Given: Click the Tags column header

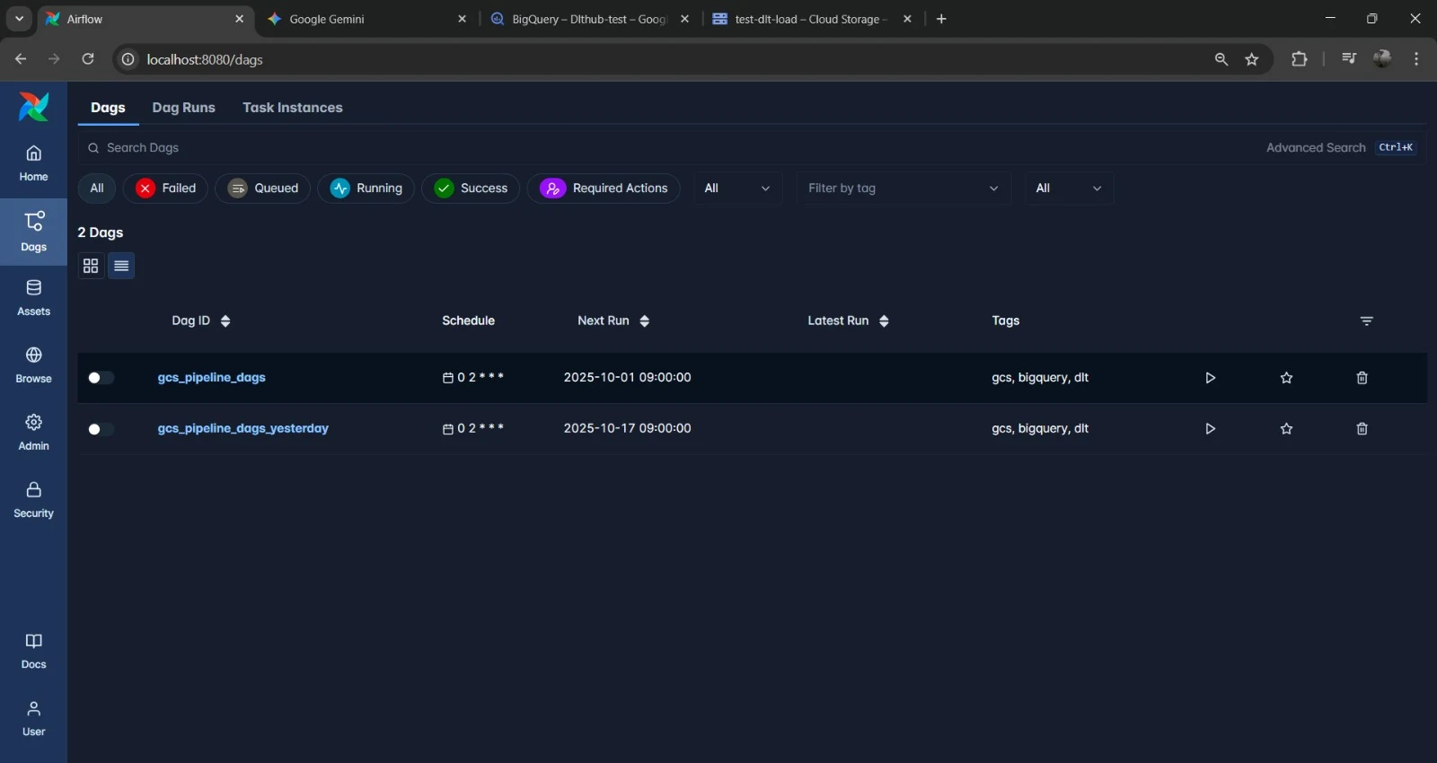Looking at the screenshot, I should pos(1005,320).
